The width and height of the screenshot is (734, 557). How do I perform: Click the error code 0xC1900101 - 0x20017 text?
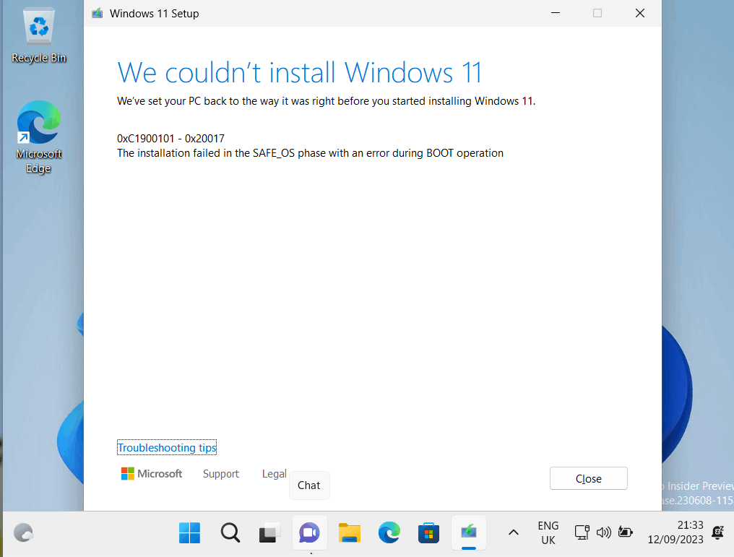171,139
